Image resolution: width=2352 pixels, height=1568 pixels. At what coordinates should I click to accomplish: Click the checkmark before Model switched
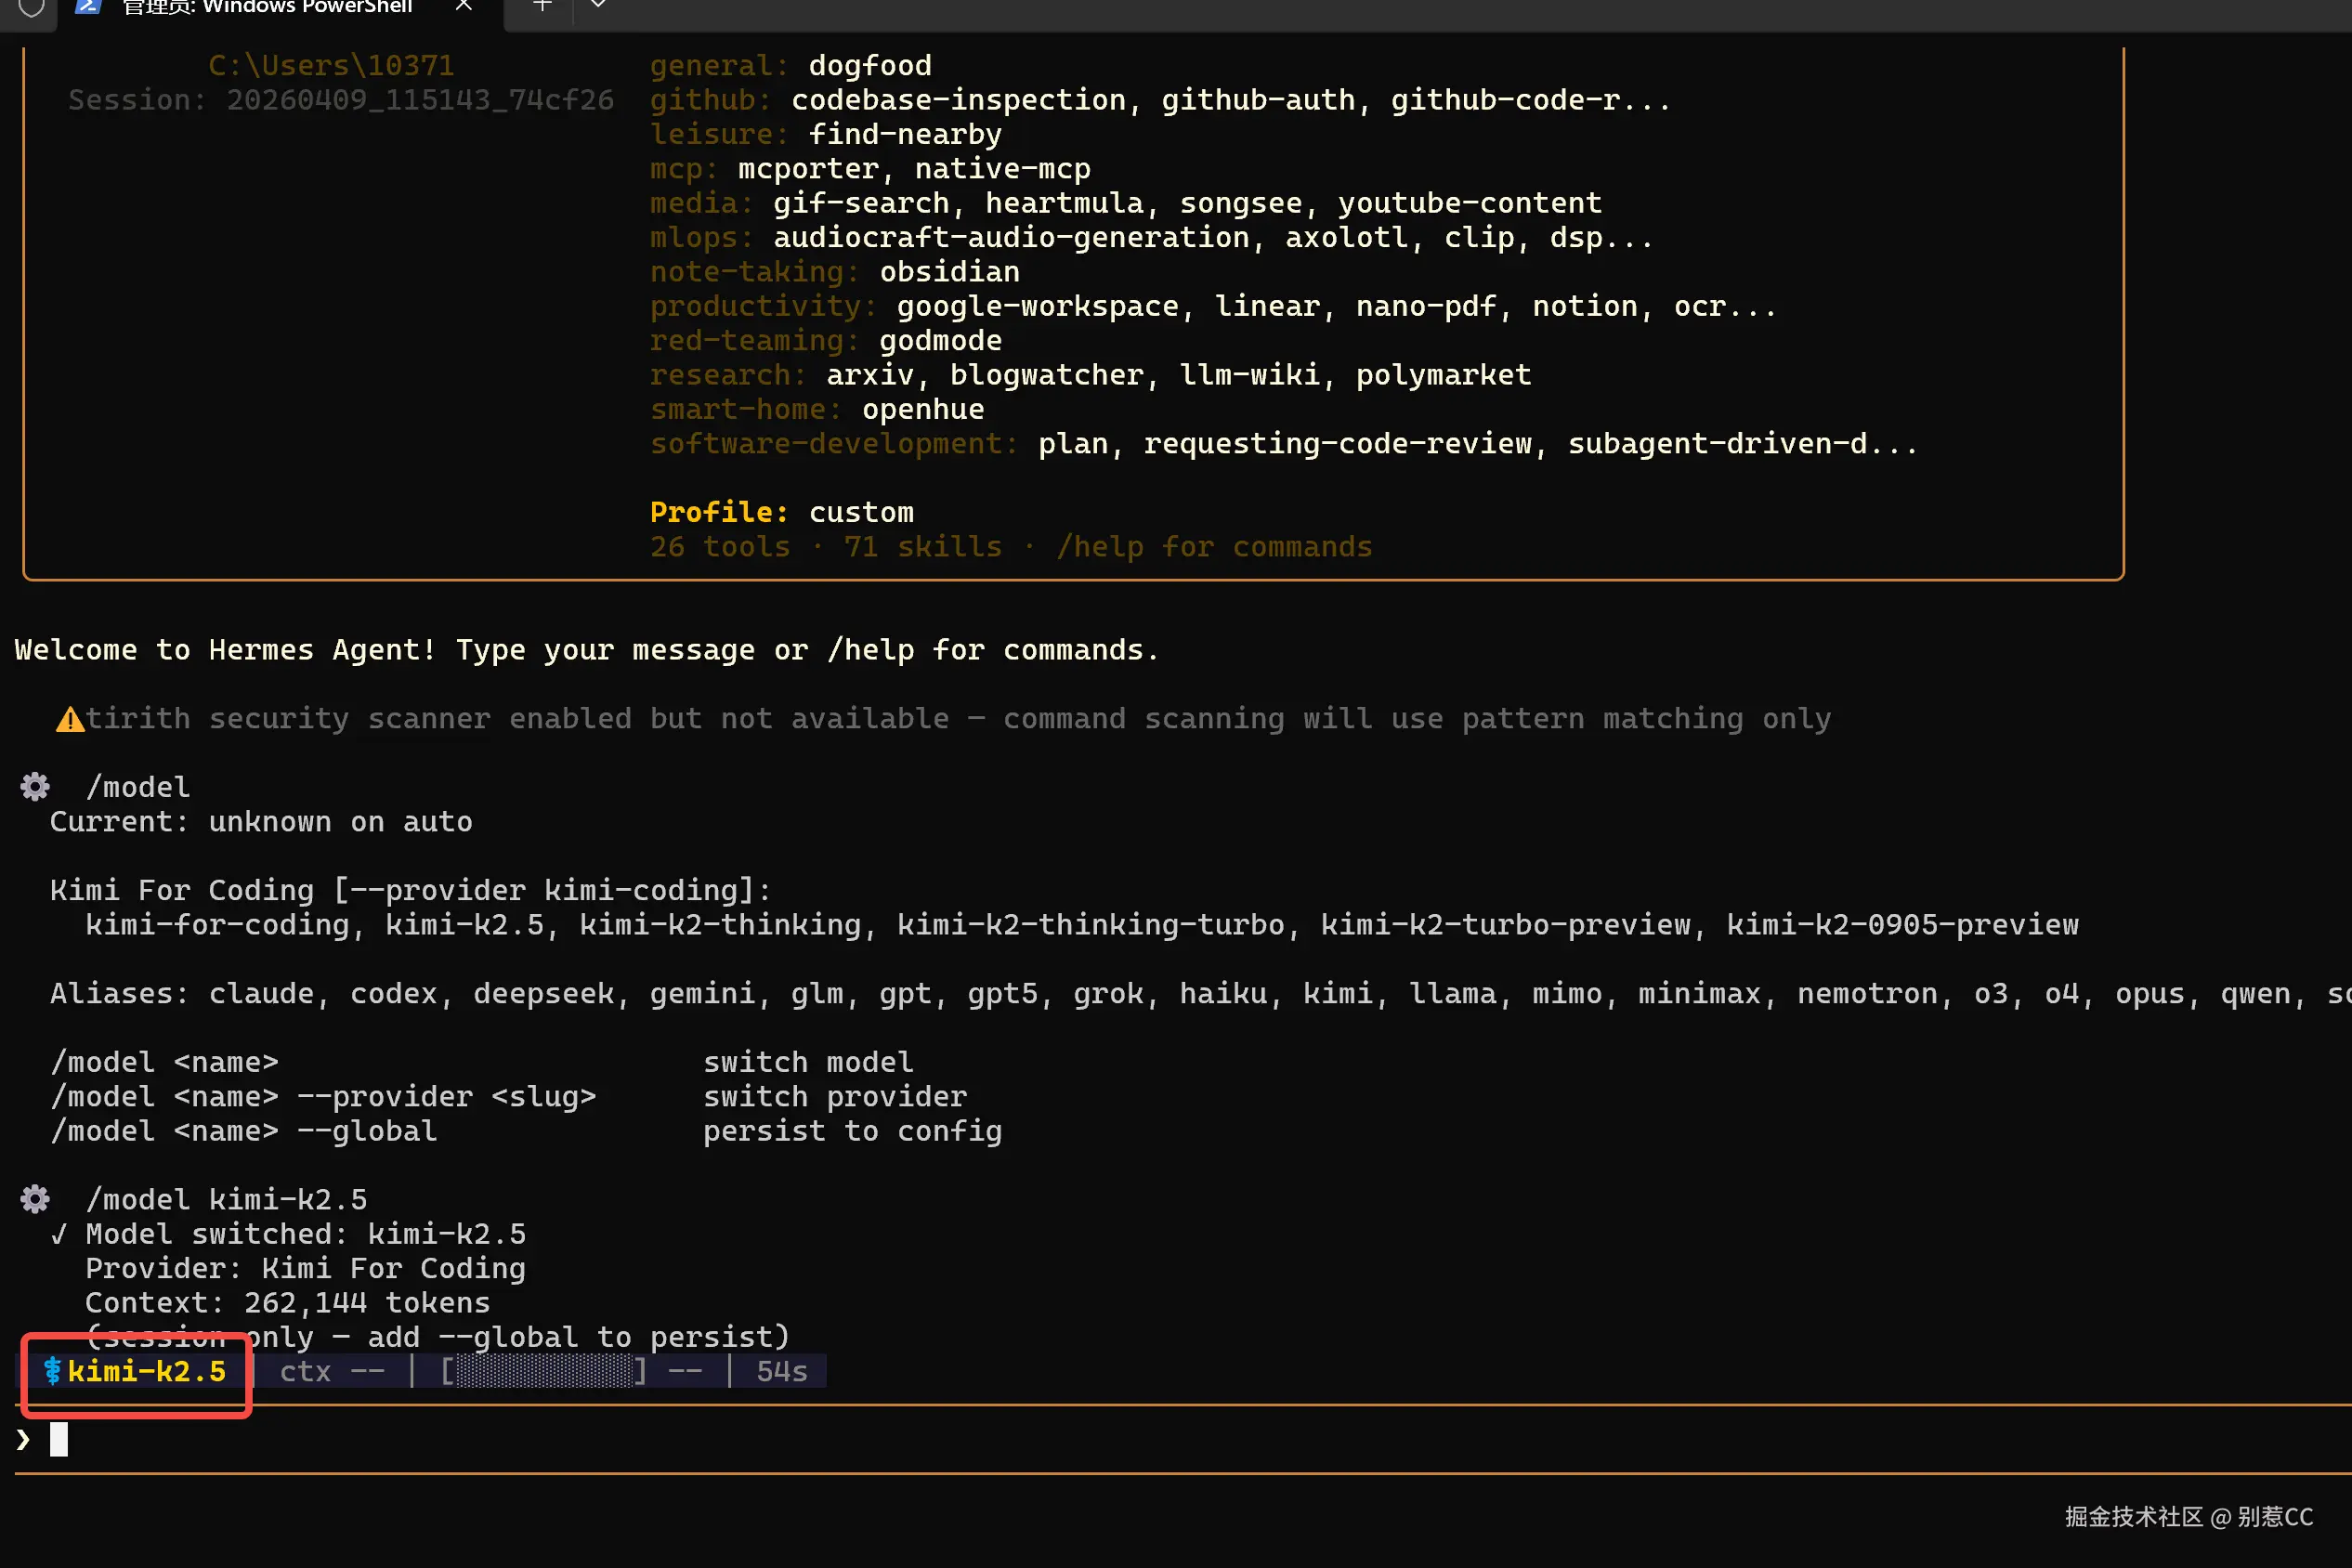pyautogui.click(x=59, y=1235)
